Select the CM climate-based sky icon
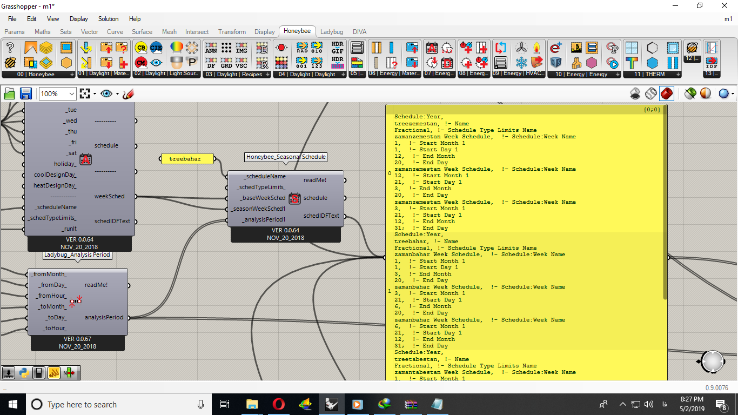 click(x=141, y=62)
